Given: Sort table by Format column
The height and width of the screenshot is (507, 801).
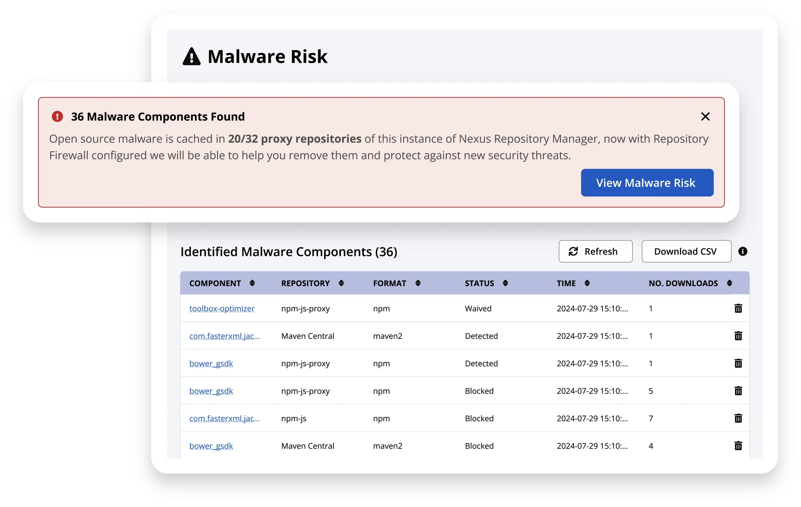Looking at the screenshot, I should point(418,283).
